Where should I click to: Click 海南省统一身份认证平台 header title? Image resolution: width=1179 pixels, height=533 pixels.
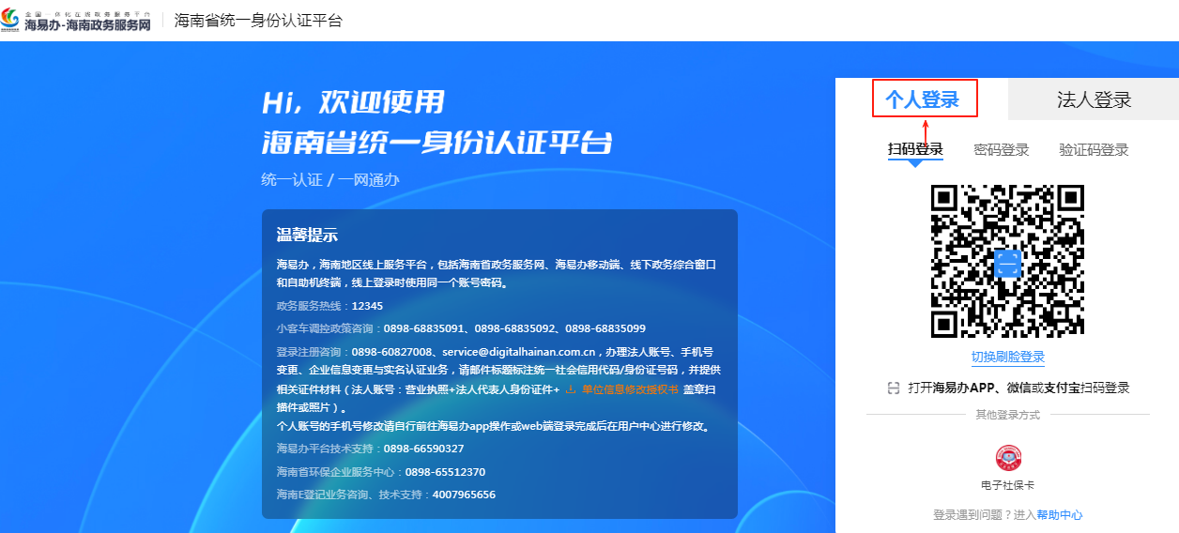(259, 21)
